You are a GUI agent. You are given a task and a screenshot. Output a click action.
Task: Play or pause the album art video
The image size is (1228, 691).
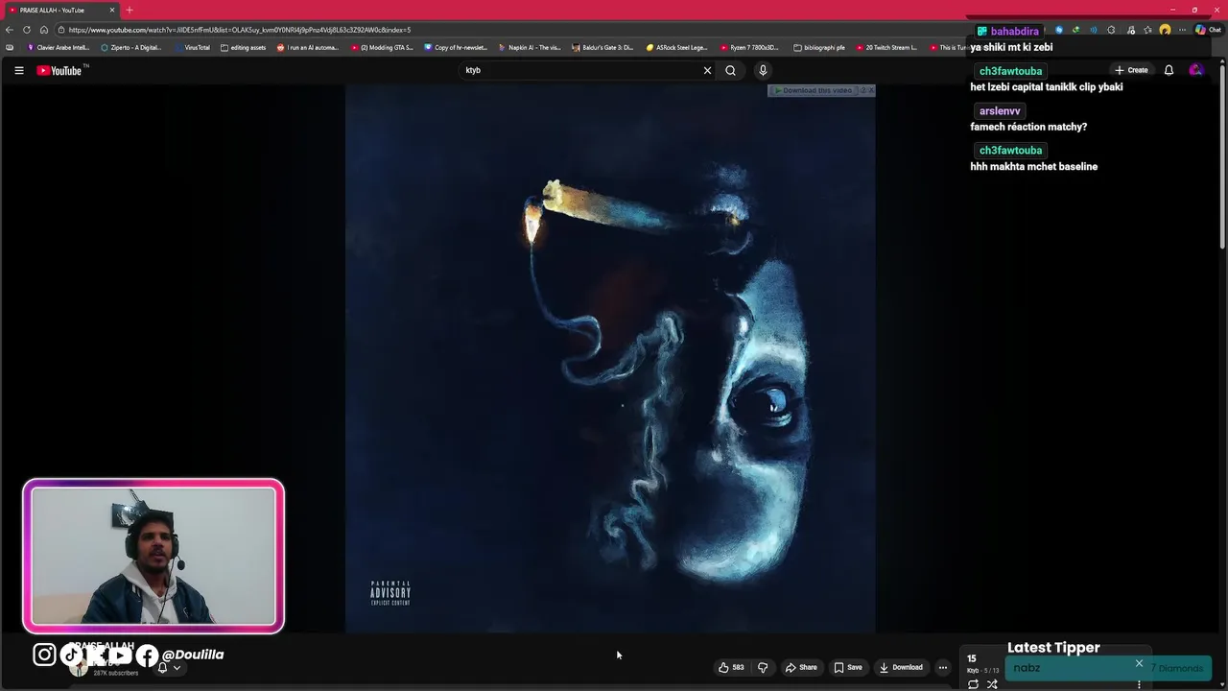(x=610, y=358)
